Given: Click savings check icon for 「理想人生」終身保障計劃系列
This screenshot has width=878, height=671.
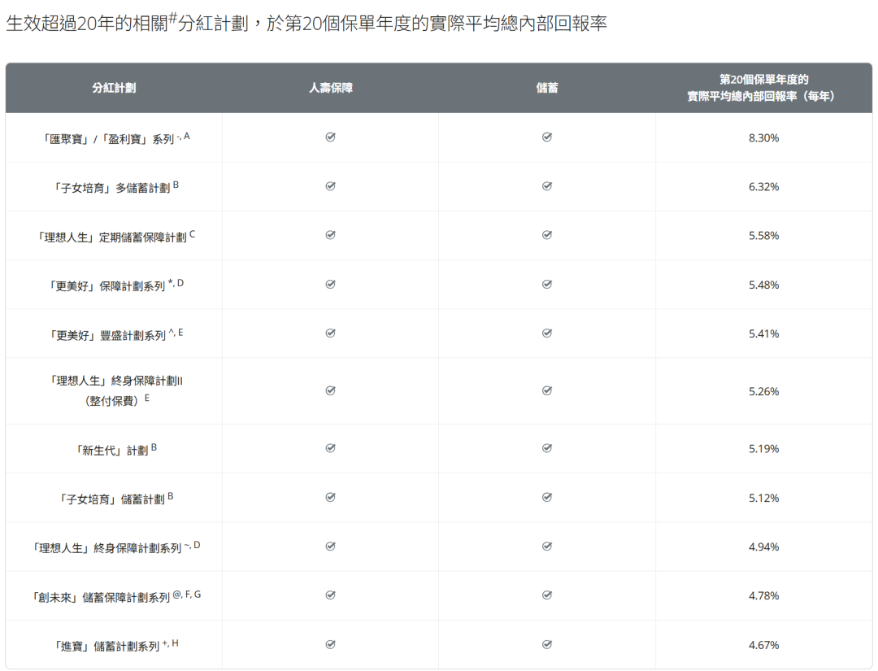Looking at the screenshot, I should point(547,546).
